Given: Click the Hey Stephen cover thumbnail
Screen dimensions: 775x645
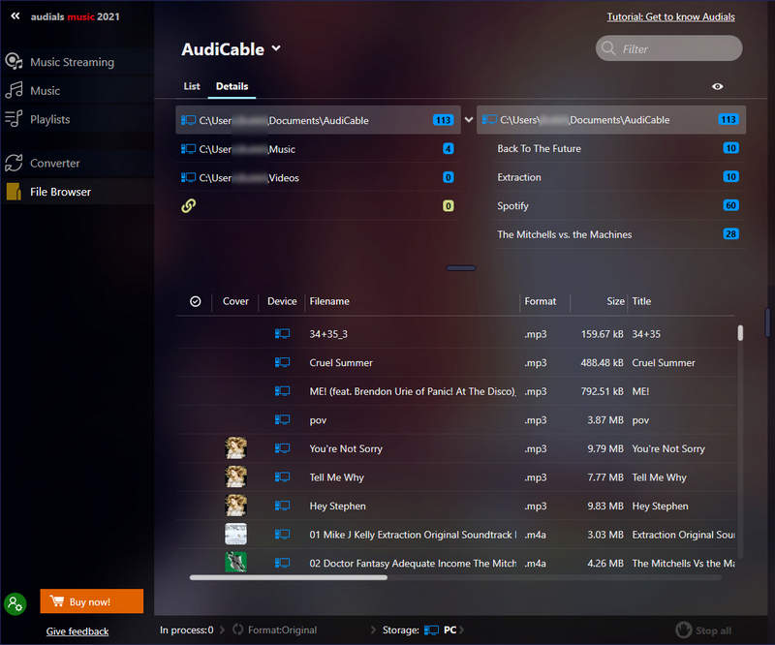Looking at the screenshot, I should pos(235,506).
